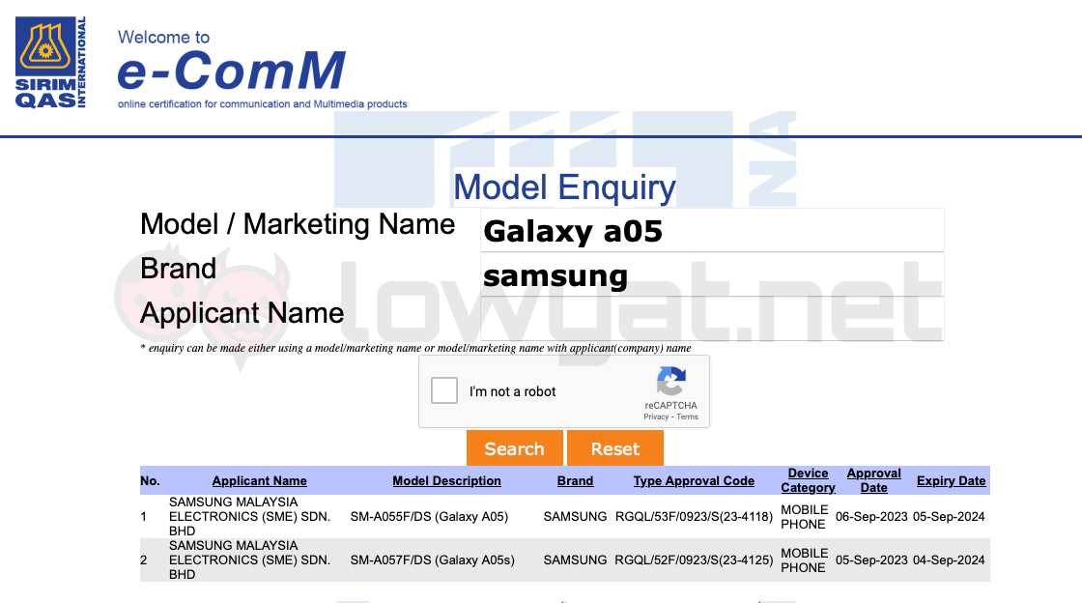Focus the Model / Marketing Name field
Viewport: 1082px width, 603px height.
712,230
